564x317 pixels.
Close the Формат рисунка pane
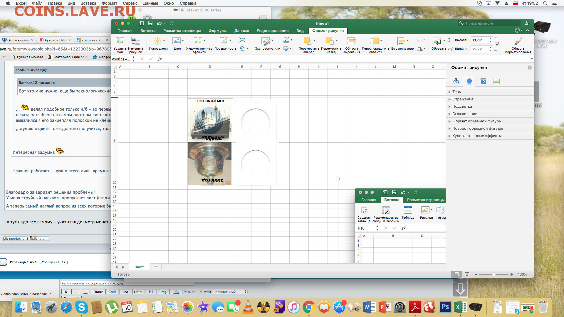coord(529,68)
